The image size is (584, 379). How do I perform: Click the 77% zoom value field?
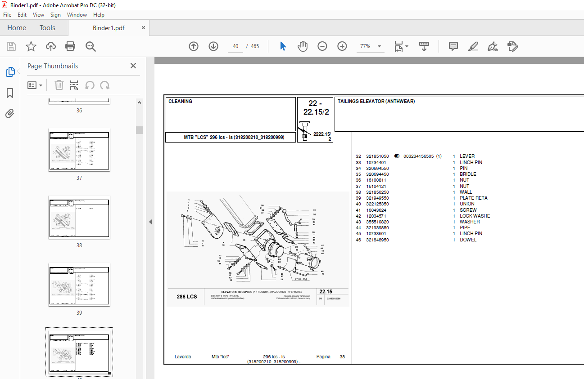tap(365, 46)
